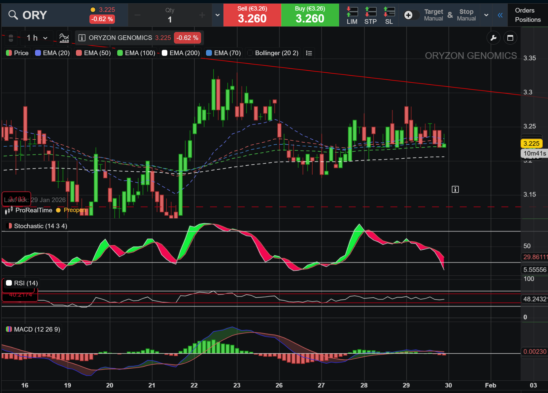Screen dimensions: 548x393
Task: Open the indicator list icon
Action: (309, 53)
